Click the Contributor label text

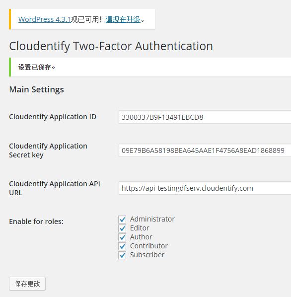pos(149,246)
